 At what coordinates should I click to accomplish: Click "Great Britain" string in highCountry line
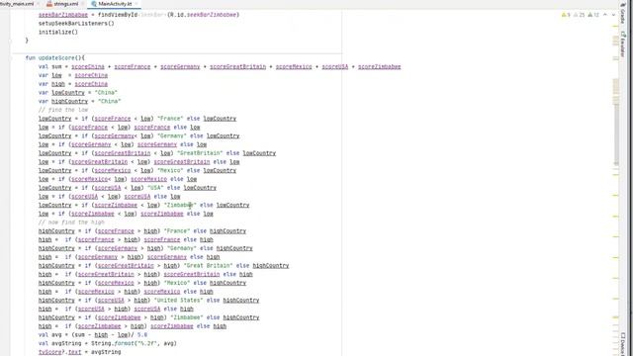coord(208,266)
